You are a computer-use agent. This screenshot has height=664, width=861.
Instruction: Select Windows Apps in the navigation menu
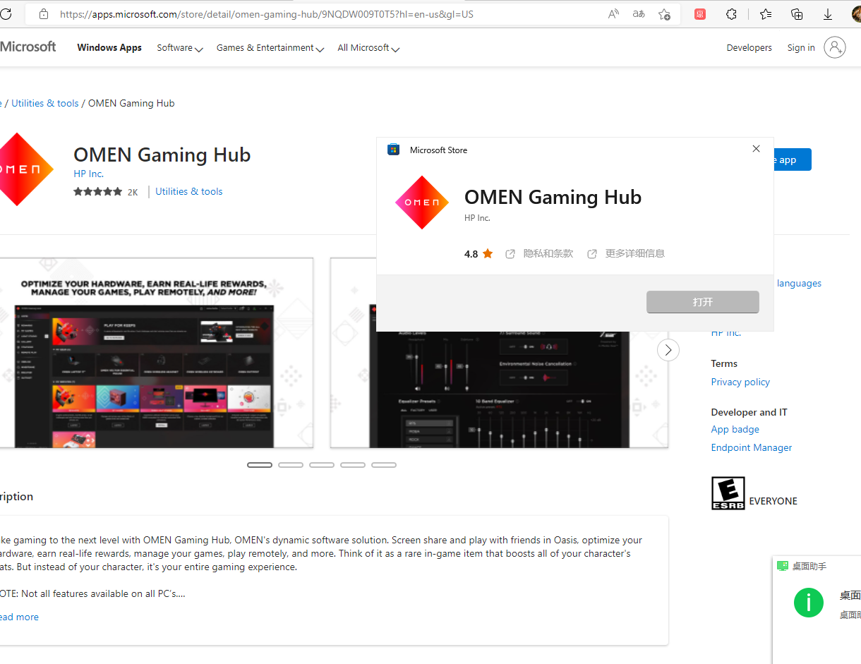point(109,47)
